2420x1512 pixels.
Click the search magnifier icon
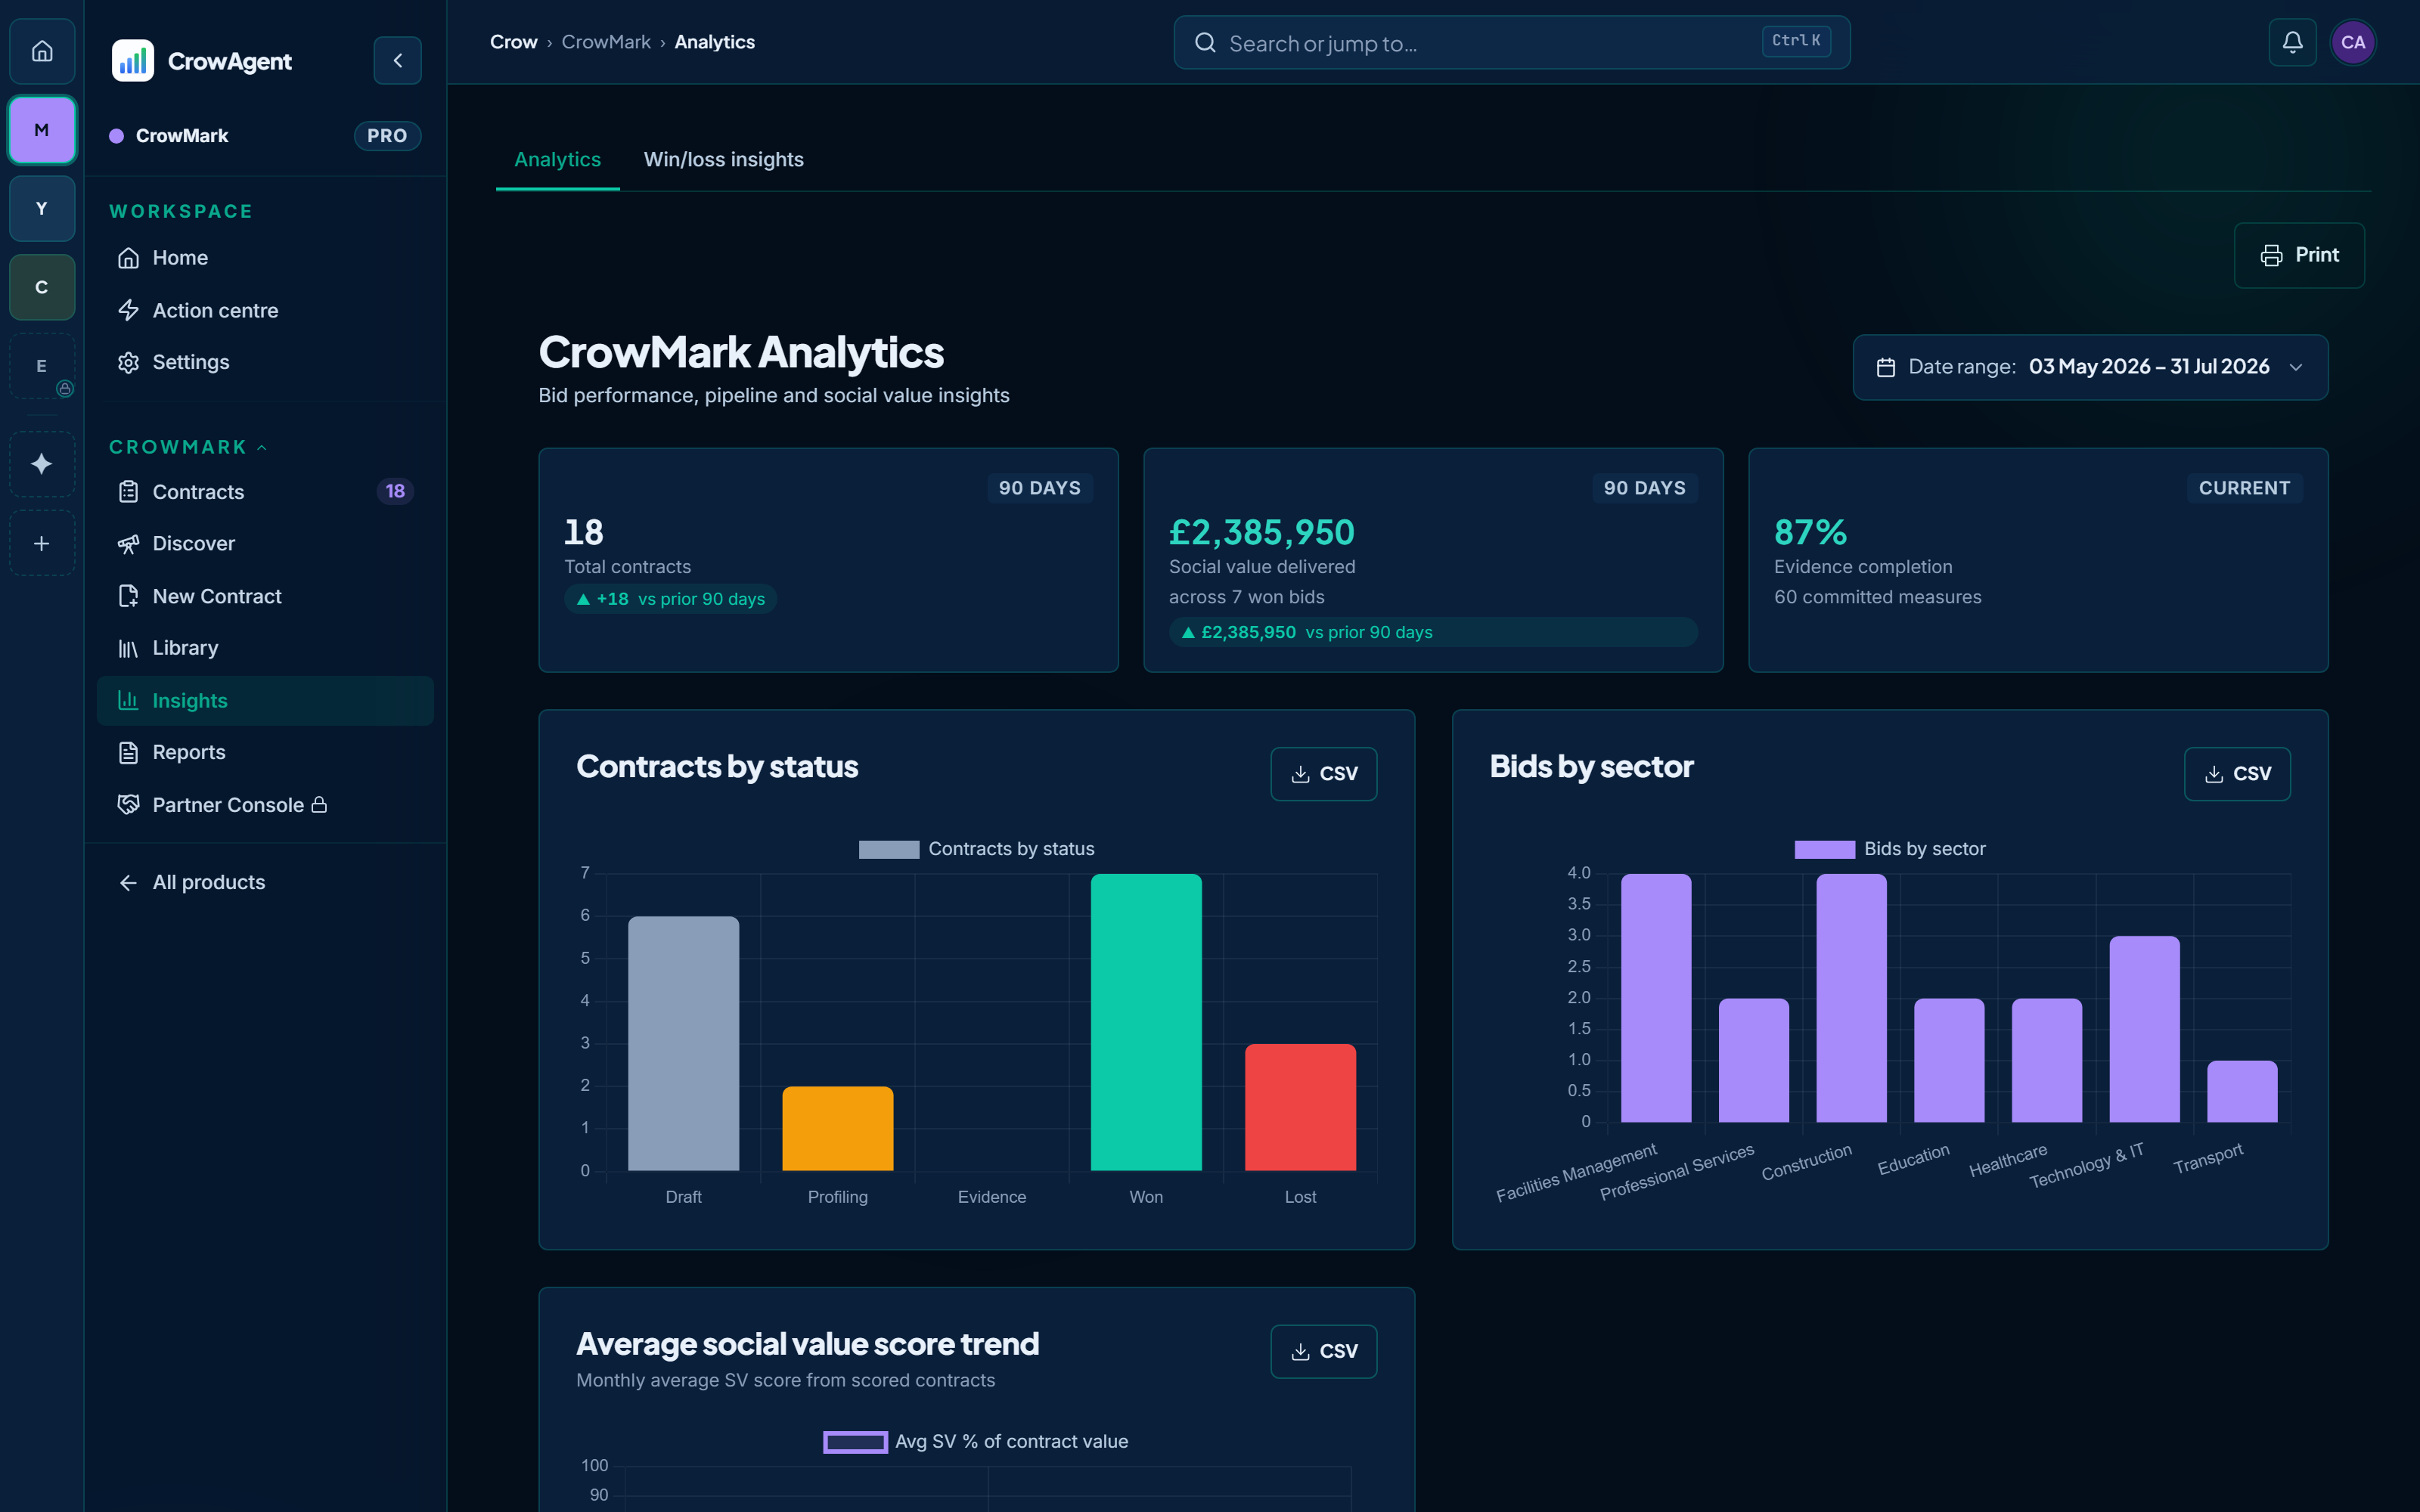pos(1205,43)
